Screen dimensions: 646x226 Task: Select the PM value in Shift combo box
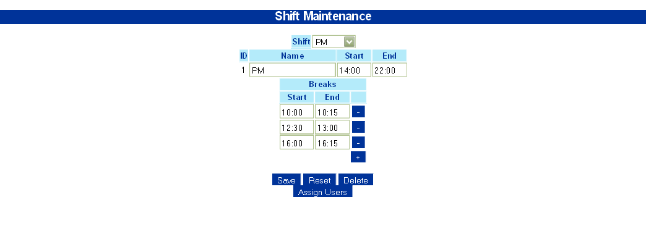329,41
